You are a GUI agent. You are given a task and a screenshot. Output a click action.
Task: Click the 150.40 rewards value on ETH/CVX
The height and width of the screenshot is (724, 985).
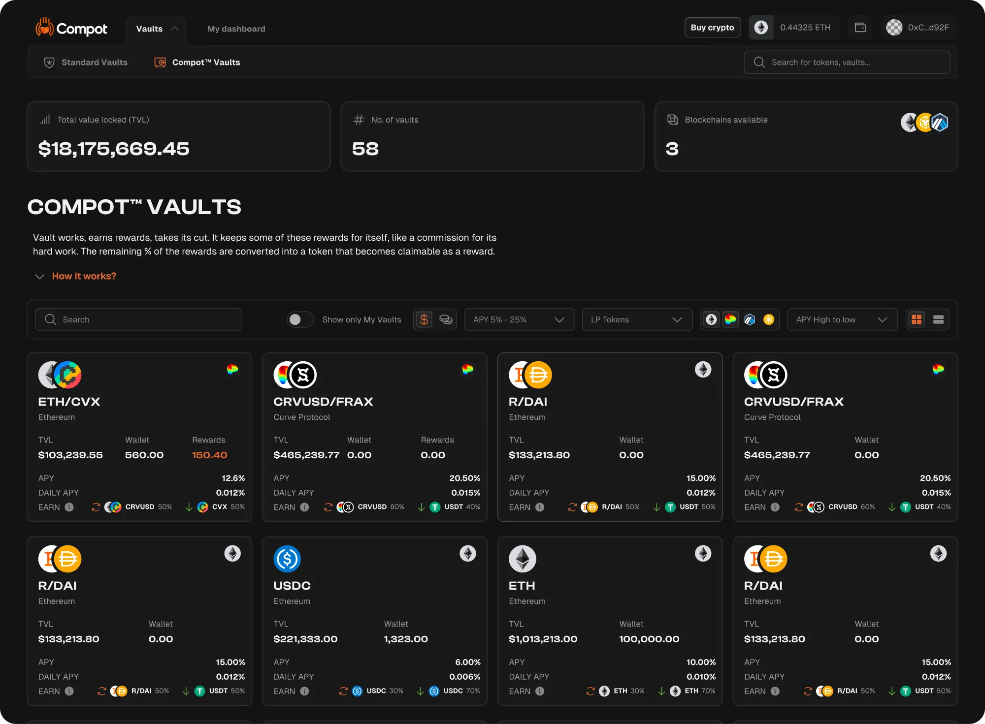coord(209,455)
